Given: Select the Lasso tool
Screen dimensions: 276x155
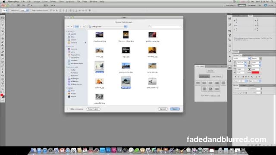Looking at the screenshot, I should pyautogui.click(x=3, y=25).
